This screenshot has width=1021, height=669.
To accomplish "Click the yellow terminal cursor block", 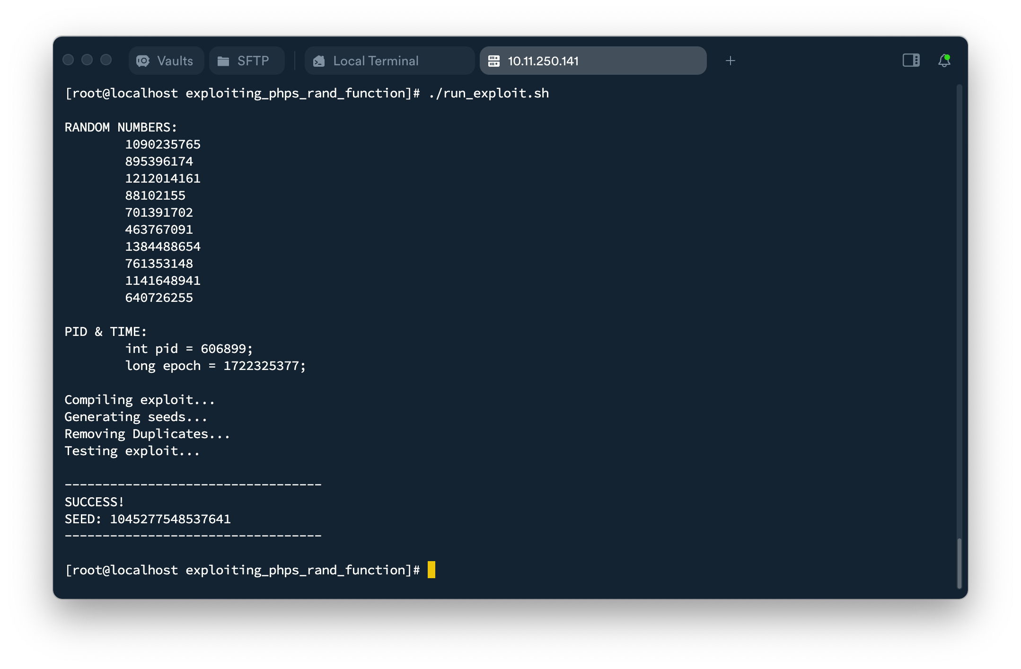I will (x=431, y=570).
